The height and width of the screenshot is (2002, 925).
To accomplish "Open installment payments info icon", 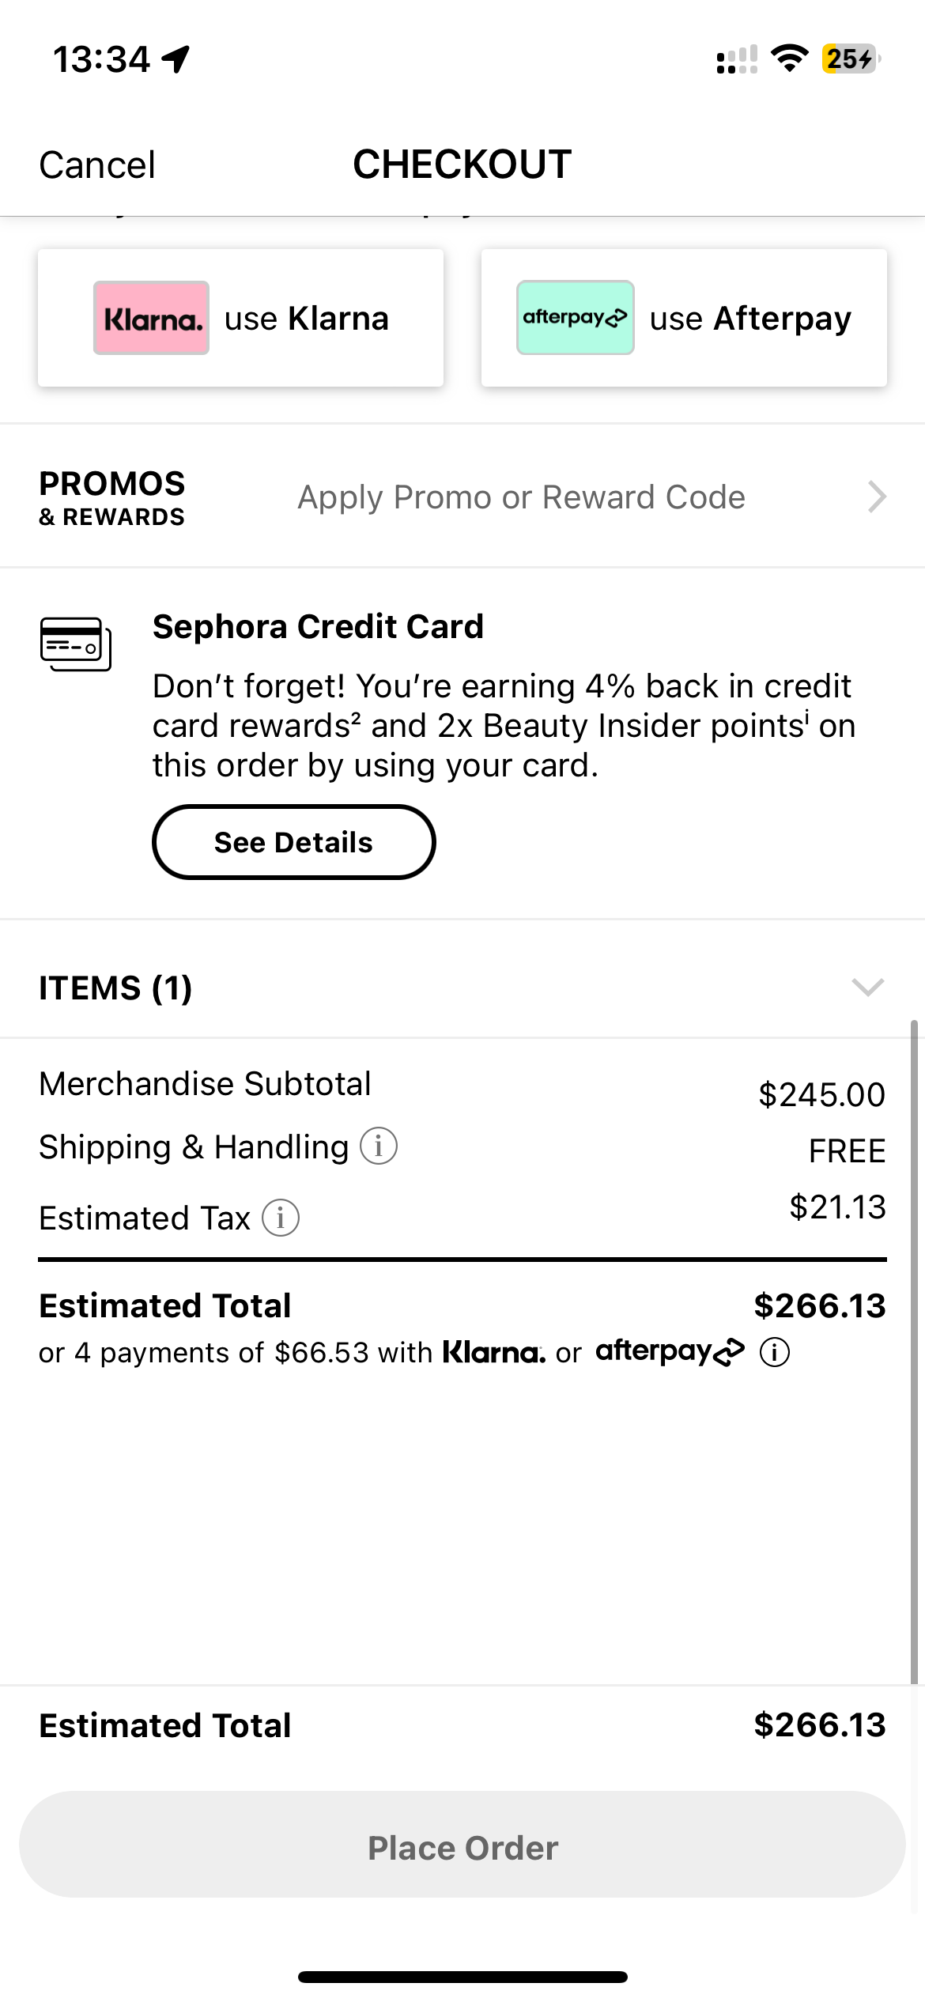I will tap(775, 1352).
